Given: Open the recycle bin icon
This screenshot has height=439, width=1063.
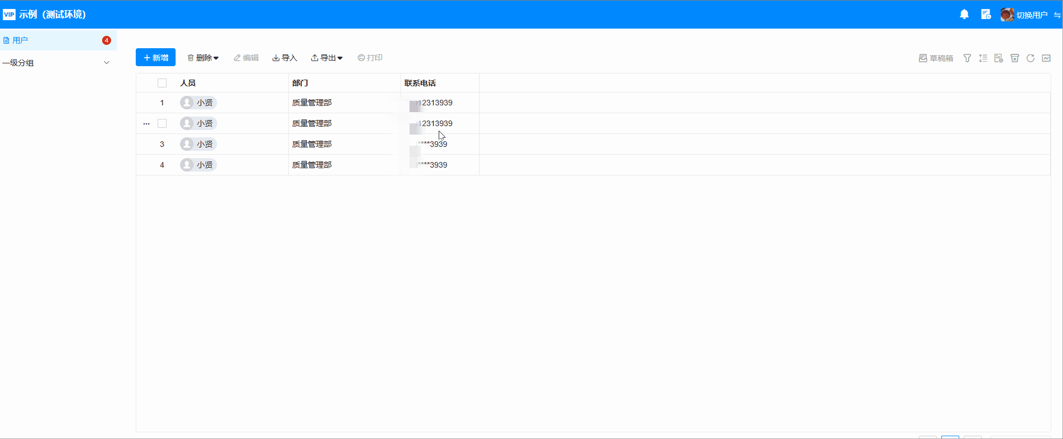Looking at the screenshot, I should pos(1014,58).
